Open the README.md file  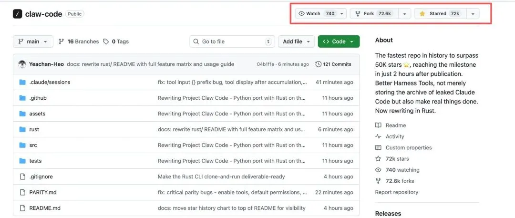(45, 208)
